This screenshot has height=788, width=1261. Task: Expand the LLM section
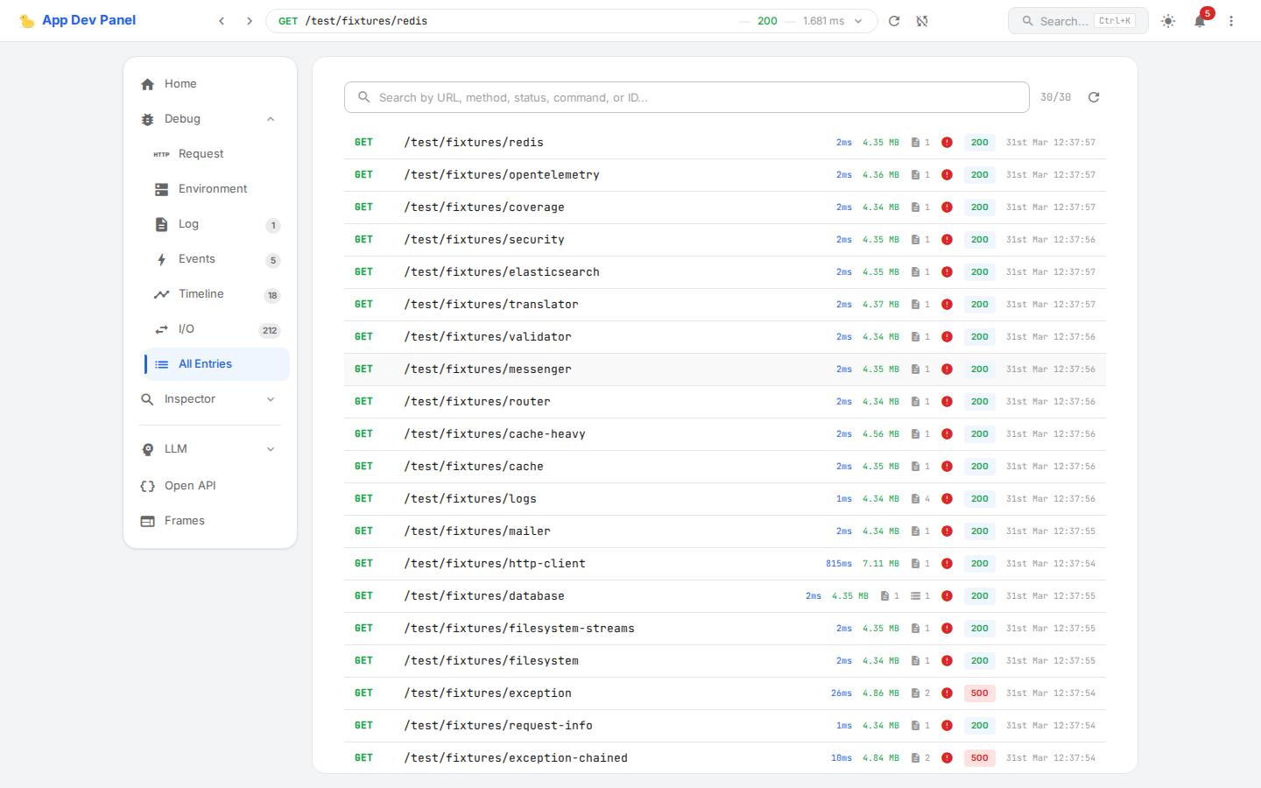(175, 448)
